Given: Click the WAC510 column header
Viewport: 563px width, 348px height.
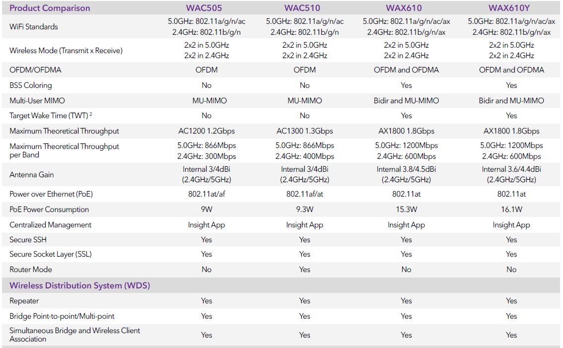Looking at the screenshot, I should (x=302, y=8).
